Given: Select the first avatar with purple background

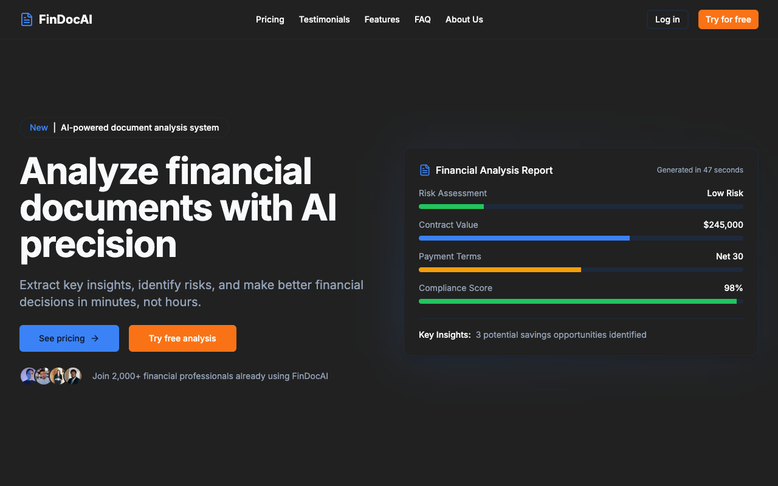Looking at the screenshot, I should 29,376.
